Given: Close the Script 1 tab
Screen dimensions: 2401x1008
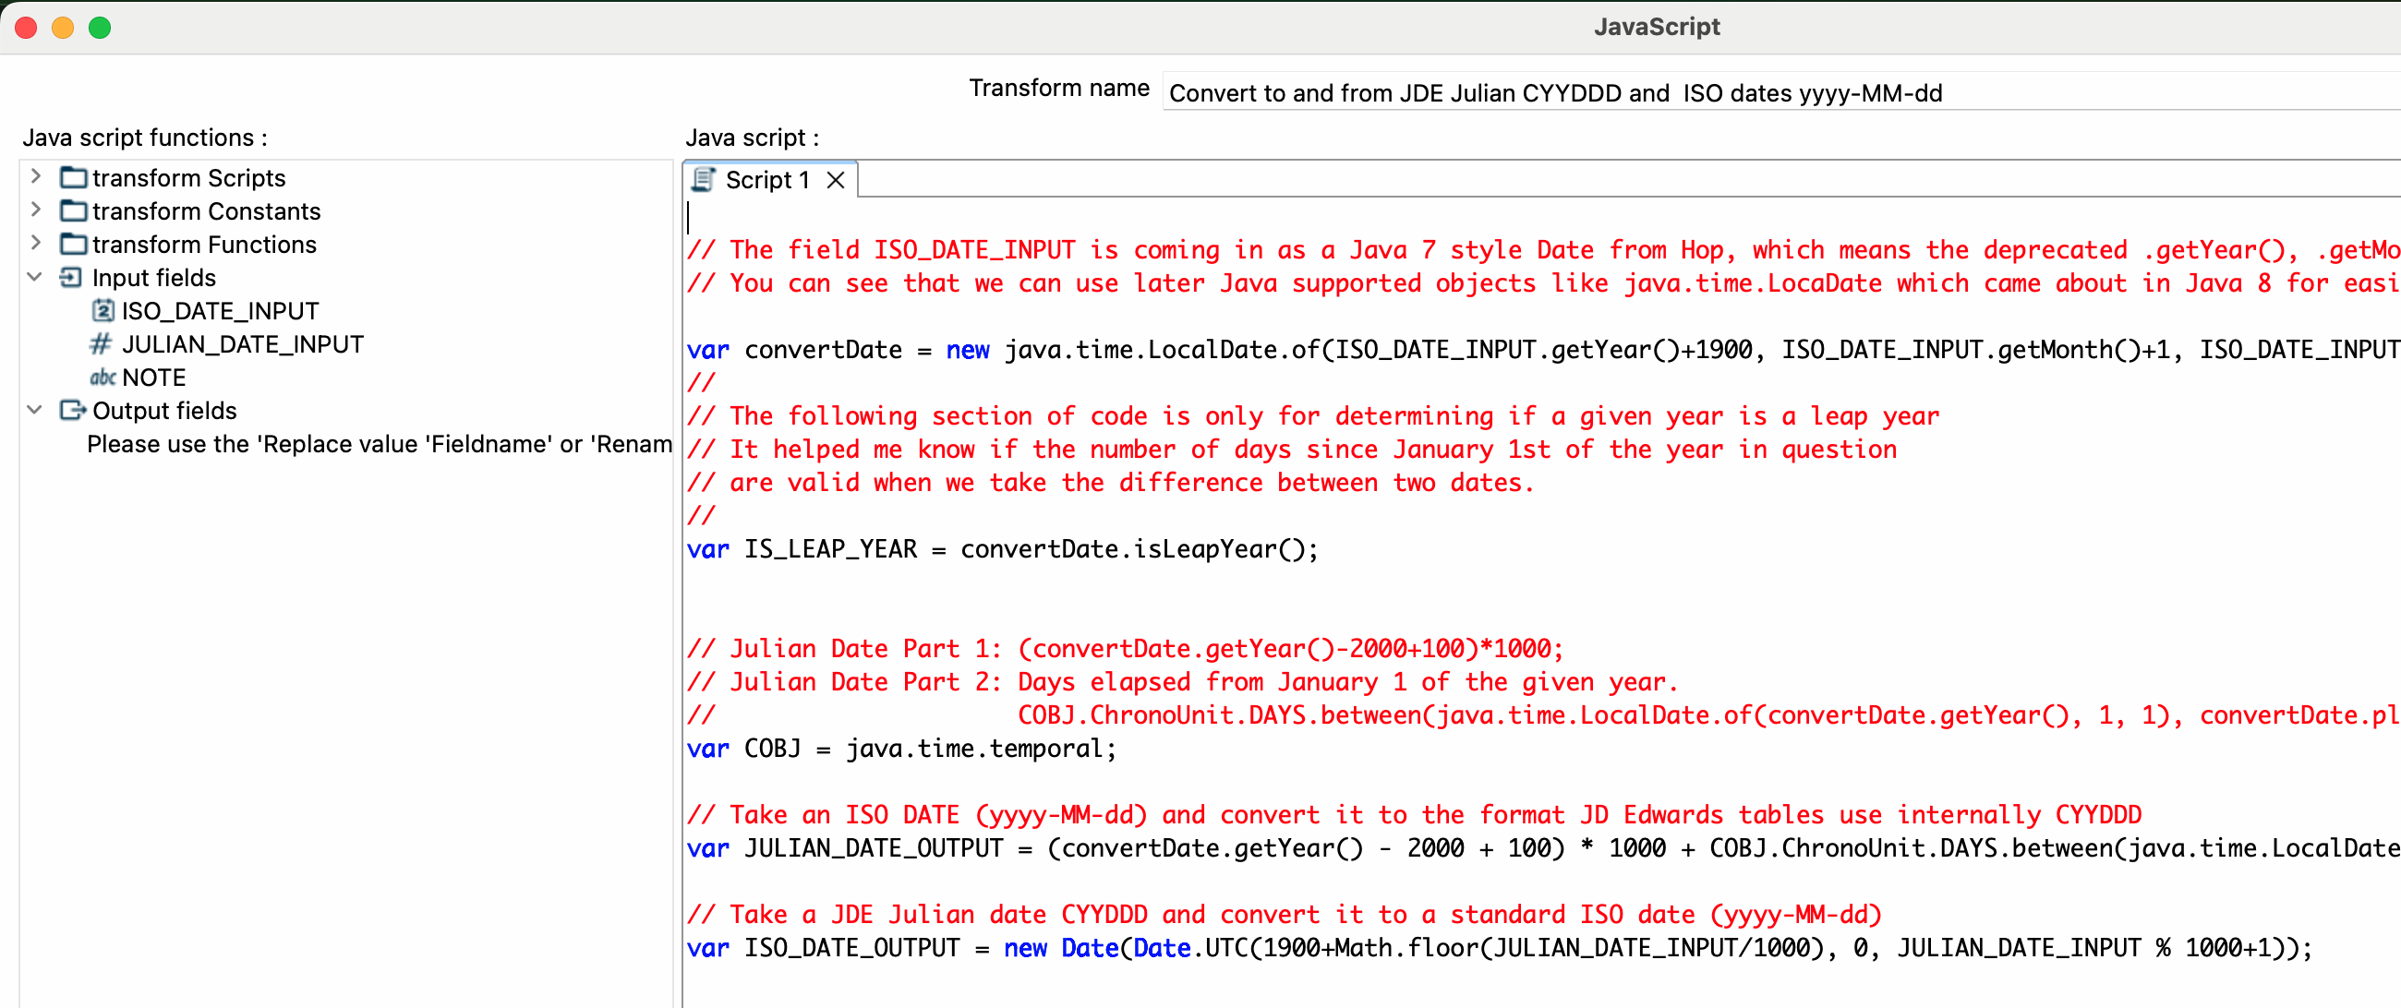Looking at the screenshot, I should (836, 180).
